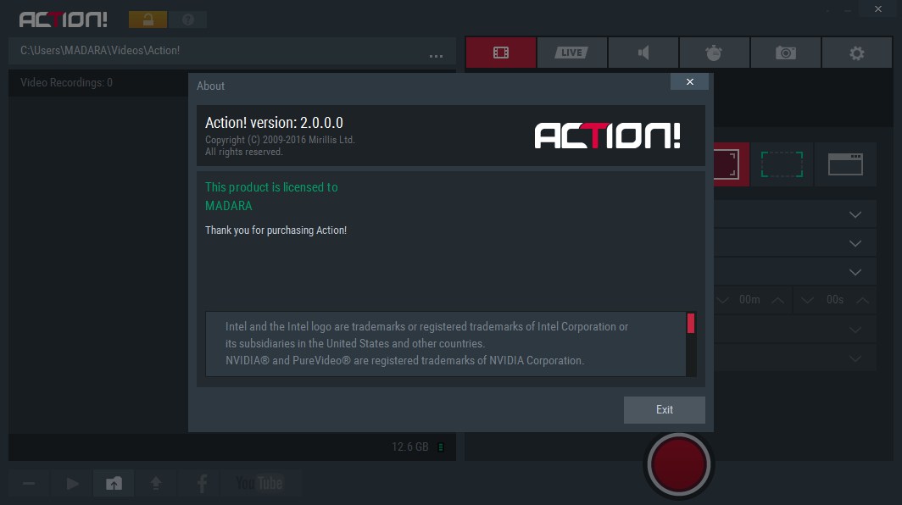This screenshot has height=505, width=902.
Task: Click the delete recording minus button
Action: (29, 483)
